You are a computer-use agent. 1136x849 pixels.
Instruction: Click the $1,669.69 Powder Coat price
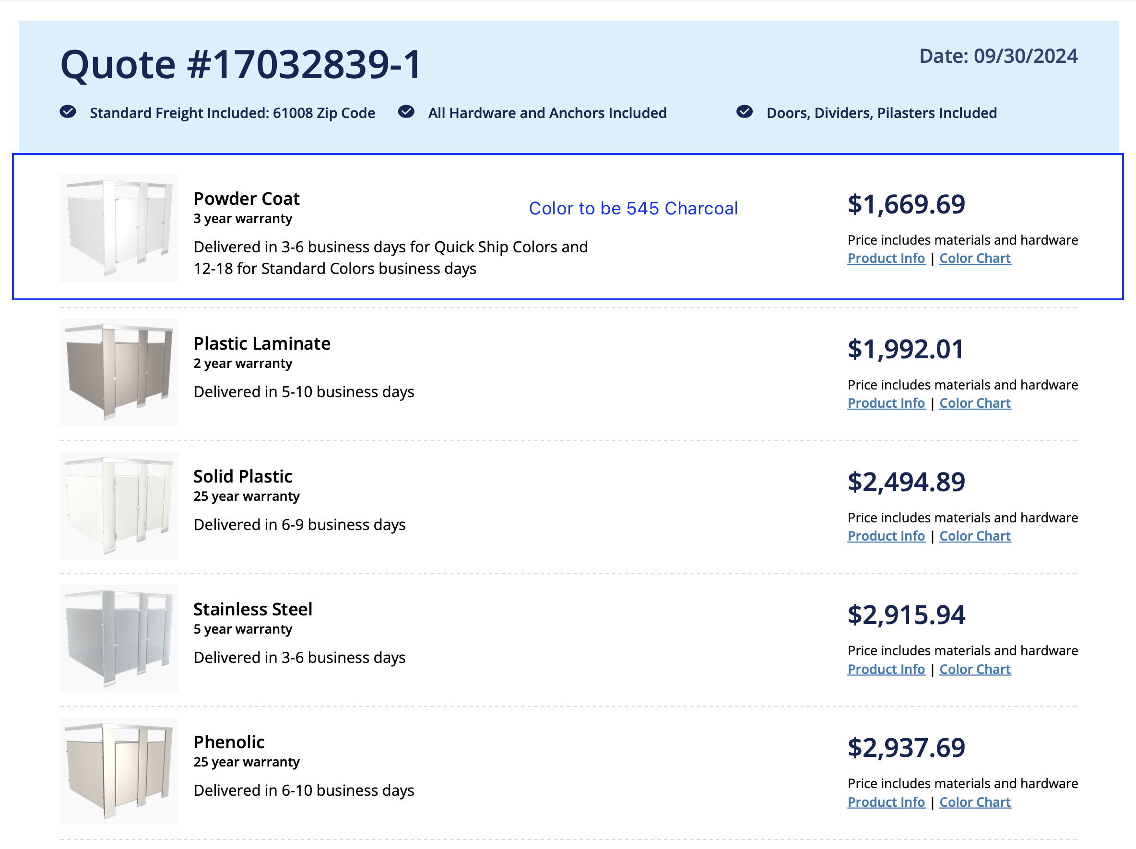[906, 204]
